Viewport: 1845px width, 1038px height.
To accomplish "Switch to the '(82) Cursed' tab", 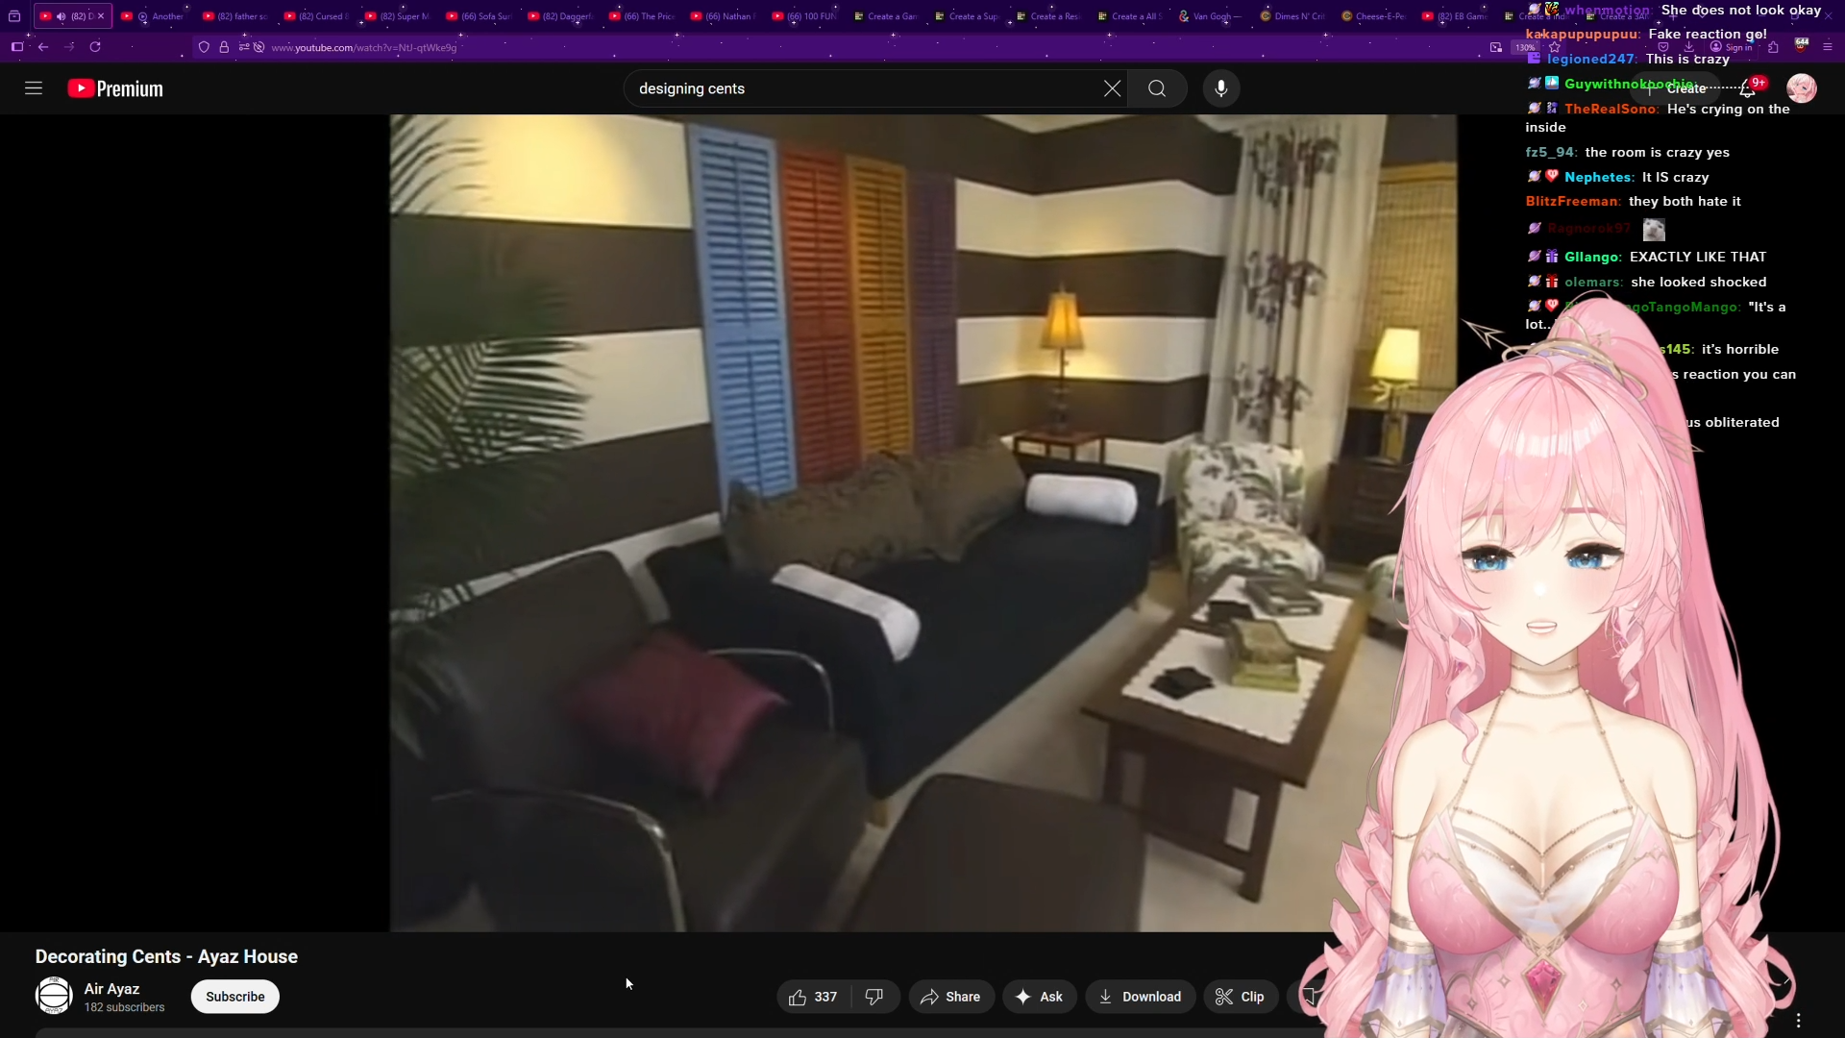I will (x=316, y=16).
